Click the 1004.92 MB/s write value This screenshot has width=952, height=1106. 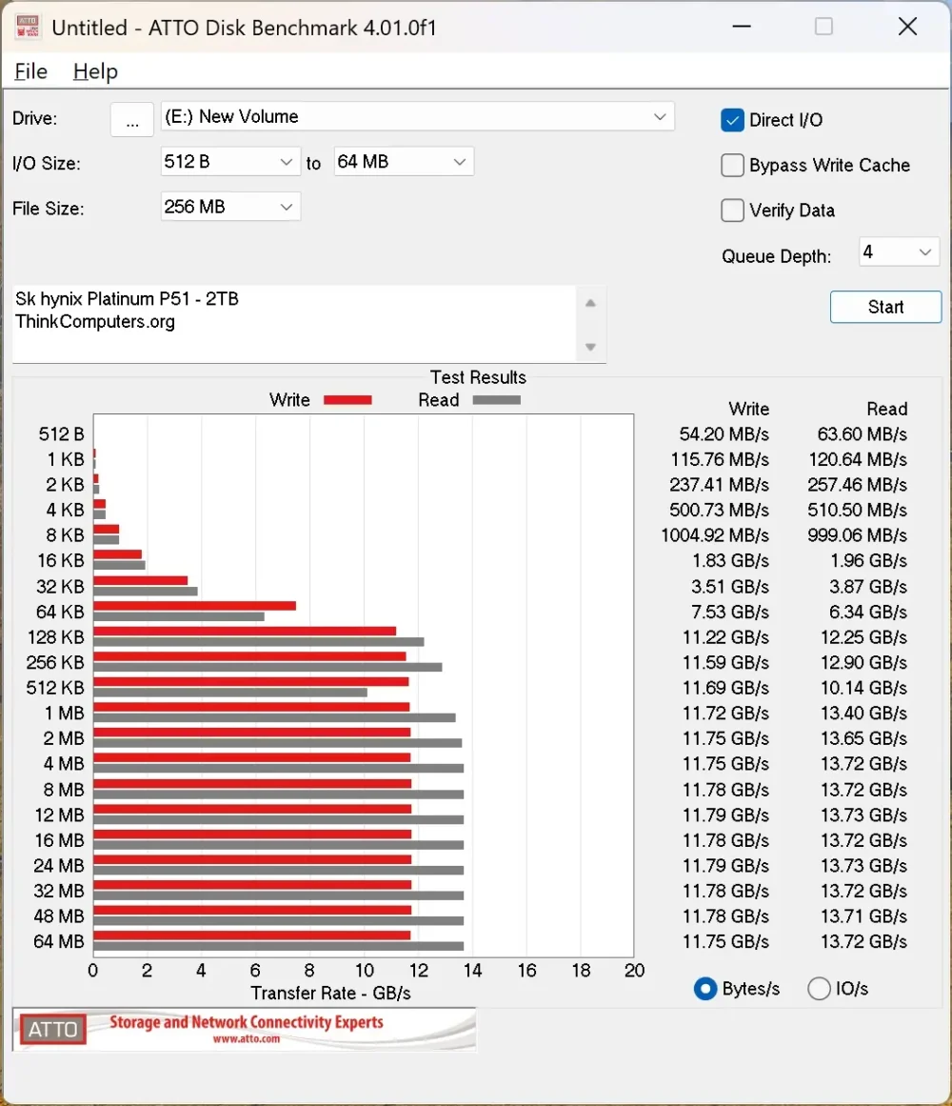point(715,535)
